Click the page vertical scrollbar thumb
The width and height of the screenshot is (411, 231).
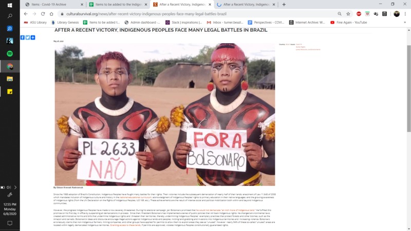(x=408, y=88)
